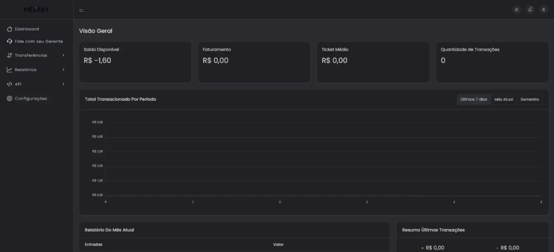Click Total Transacionado Por Período title
Screen dimensions: 554x252
(x=120, y=99)
